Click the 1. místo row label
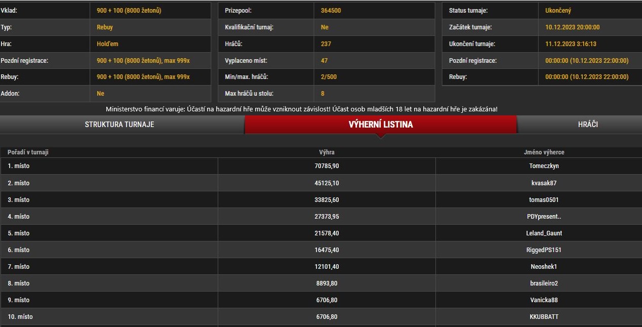The image size is (642, 327). coord(18,166)
